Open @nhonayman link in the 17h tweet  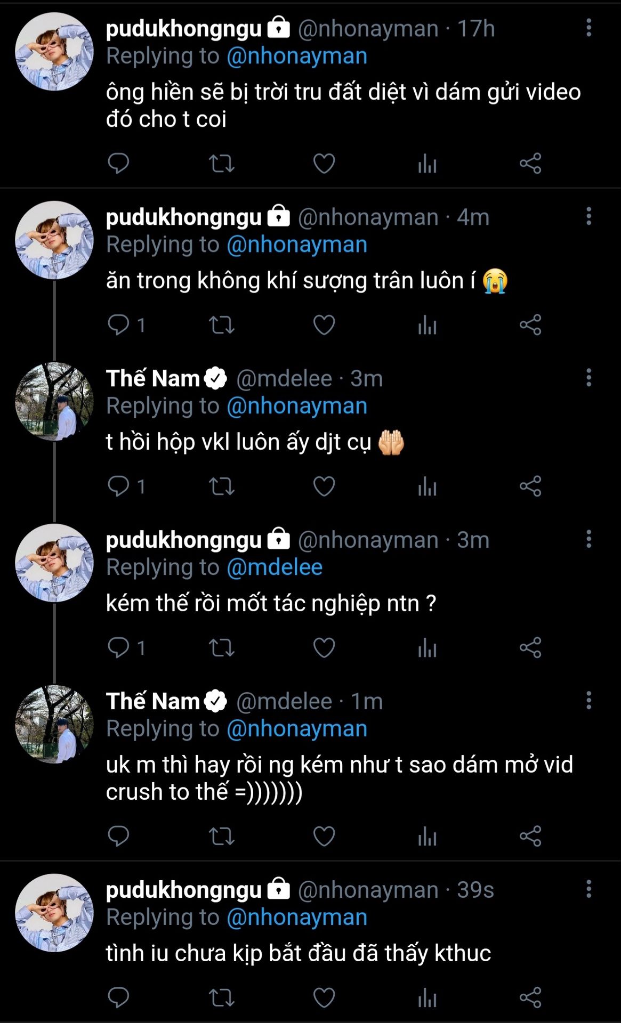(x=297, y=56)
